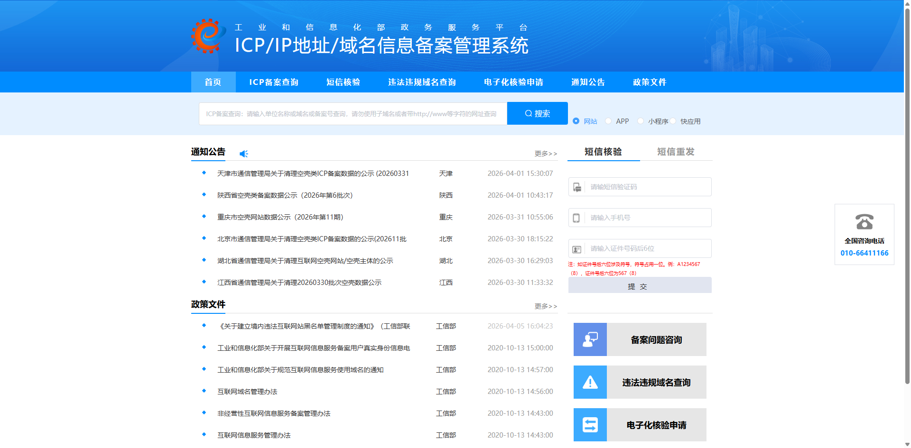Click the phone icon in mobile number field
The image size is (911, 448).
[577, 218]
